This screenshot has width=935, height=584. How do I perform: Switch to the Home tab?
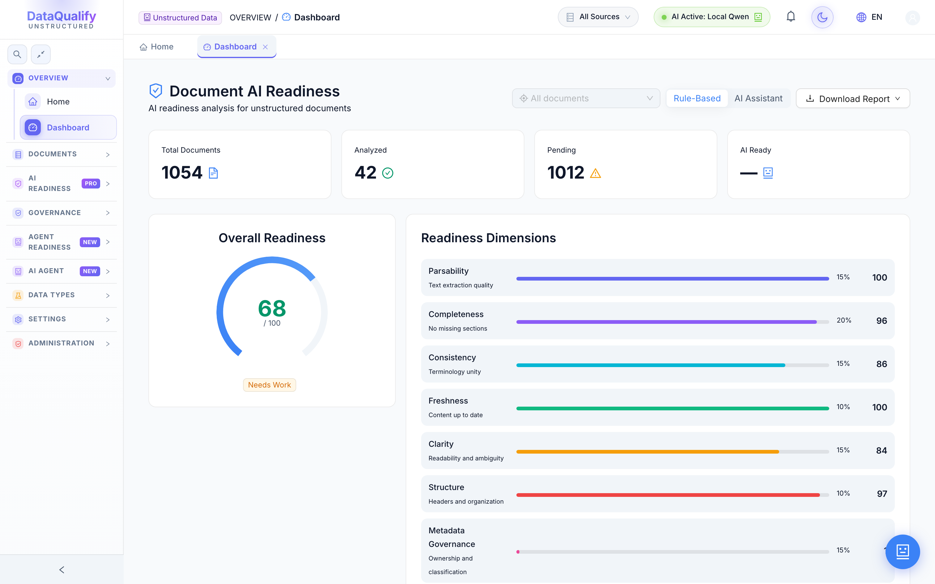[156, 47]
